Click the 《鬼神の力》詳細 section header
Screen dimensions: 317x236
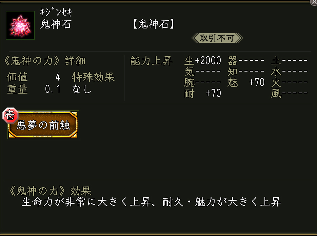(44, 61)
